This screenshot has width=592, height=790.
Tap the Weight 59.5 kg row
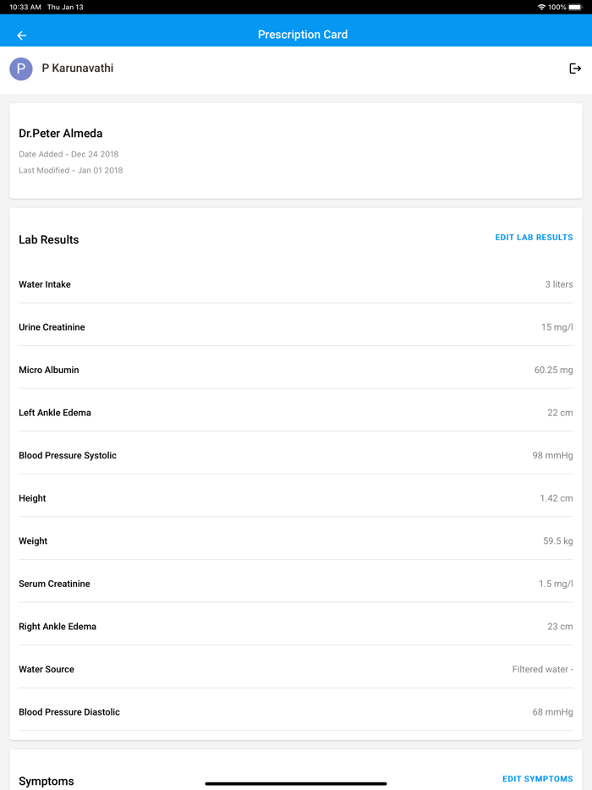pyautogui.click(x=295, y=541)
